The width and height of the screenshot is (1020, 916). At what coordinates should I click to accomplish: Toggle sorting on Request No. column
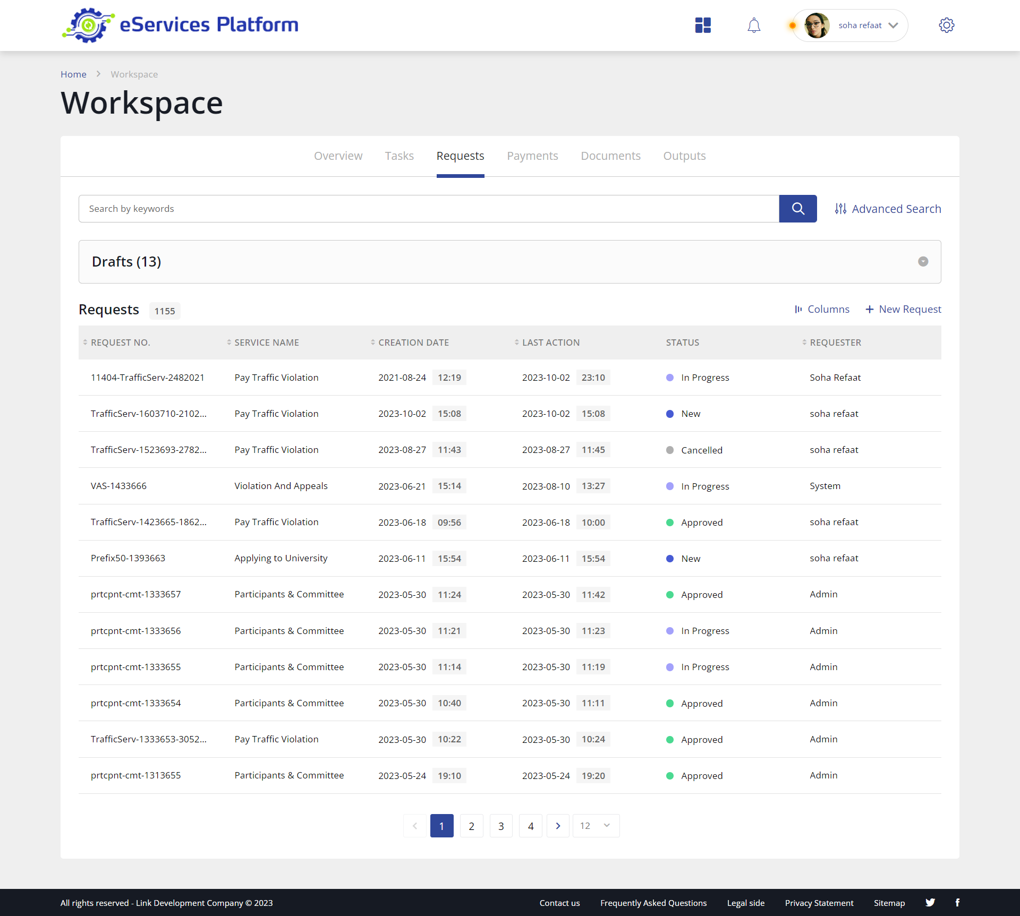click(x=86, y=343)
